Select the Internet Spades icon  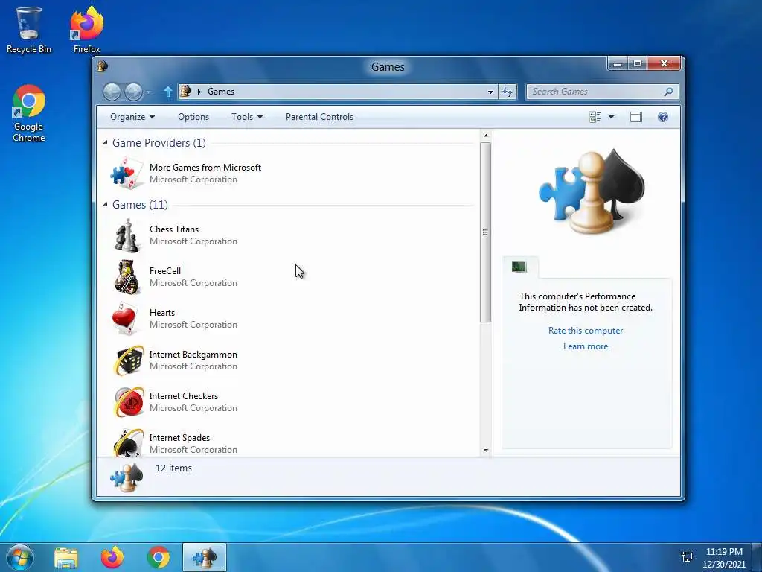128,442
